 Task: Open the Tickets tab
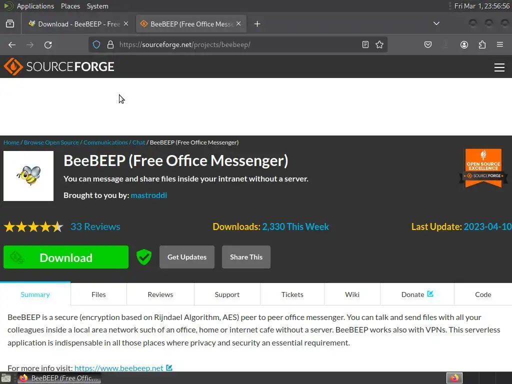(292, 294)
